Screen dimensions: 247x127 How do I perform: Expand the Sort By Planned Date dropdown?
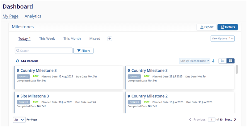(195, 61)
